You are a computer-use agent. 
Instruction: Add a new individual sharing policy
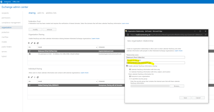[29, 77]
